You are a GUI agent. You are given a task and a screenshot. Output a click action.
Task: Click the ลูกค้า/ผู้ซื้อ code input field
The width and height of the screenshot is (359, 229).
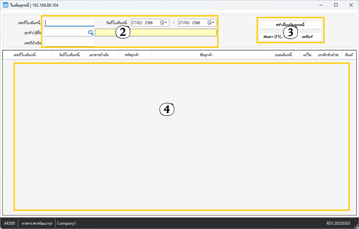point(65,33)
